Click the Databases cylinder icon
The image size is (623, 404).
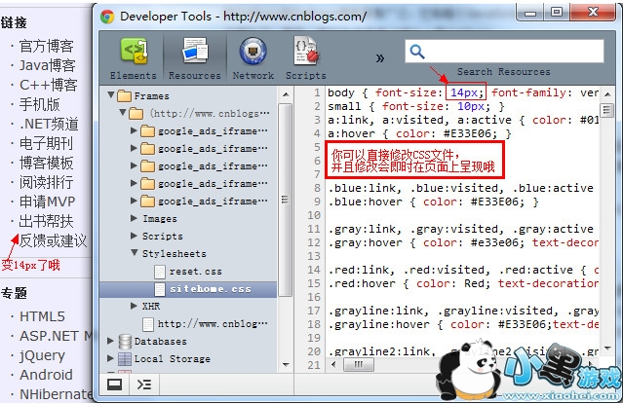[x=125, y=342]
